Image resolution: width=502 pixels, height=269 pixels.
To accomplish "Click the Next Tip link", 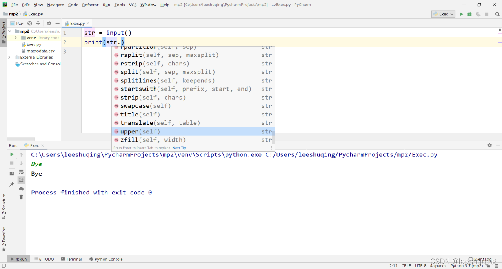I will [x=179, y=148].
